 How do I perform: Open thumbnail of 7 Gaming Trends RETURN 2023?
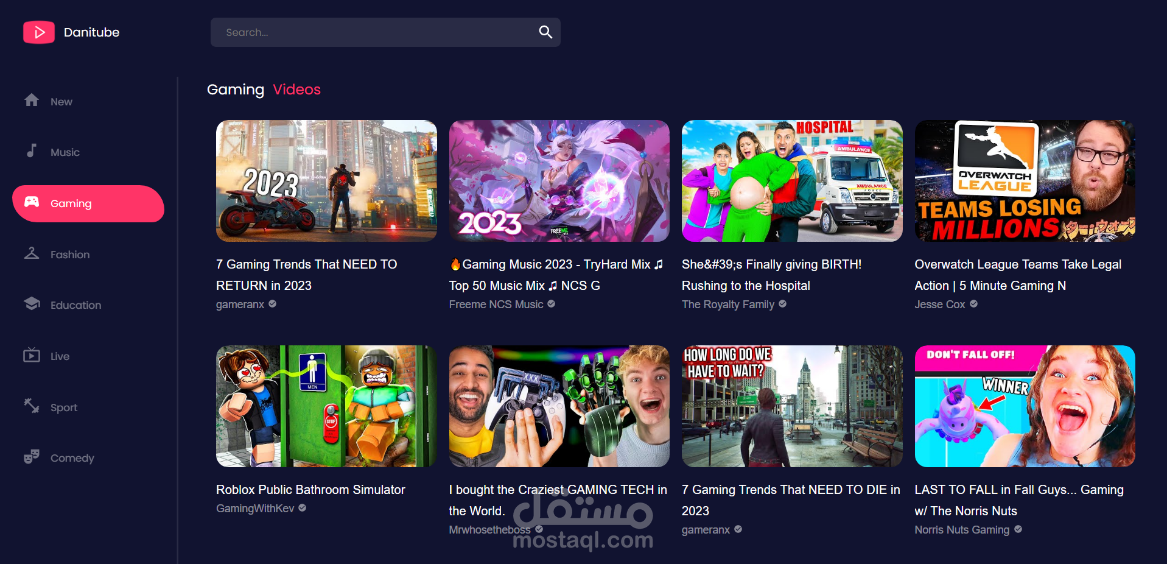tap(326, 181)
